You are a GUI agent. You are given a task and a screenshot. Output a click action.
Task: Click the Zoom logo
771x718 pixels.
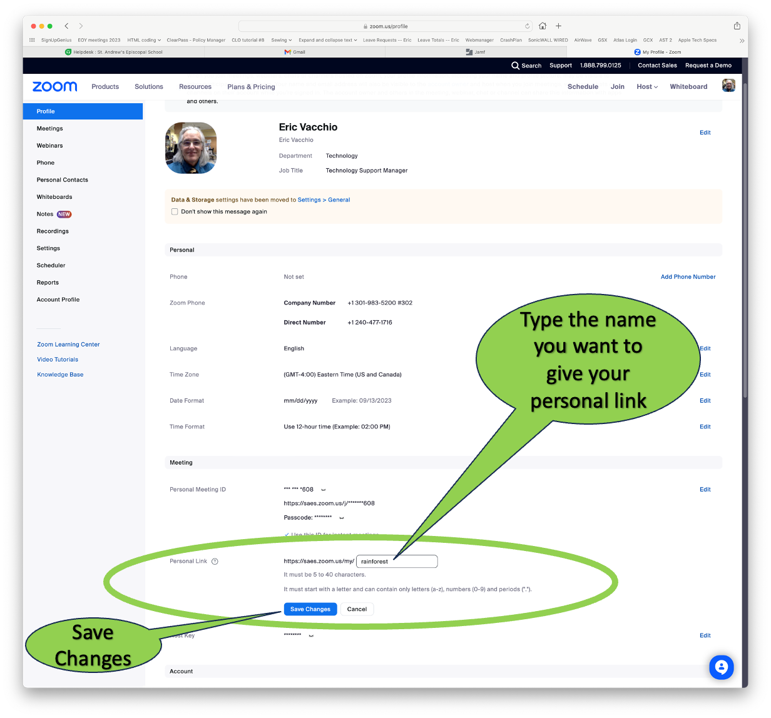(x=55, y=86)
